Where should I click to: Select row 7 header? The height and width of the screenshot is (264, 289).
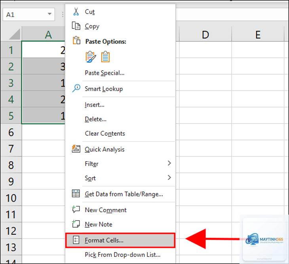tap(11, 148)
